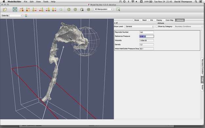Click the Reference Pressure input field

(x=147, y=36)
